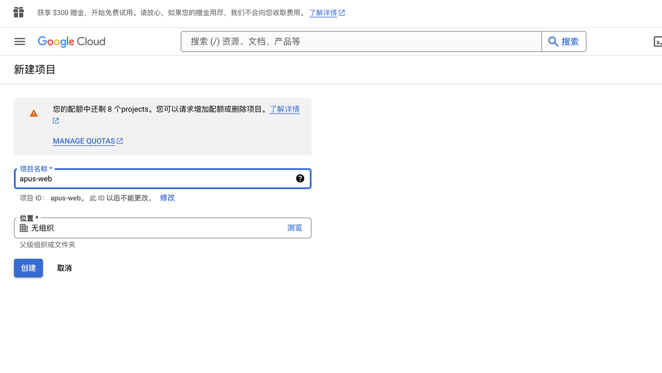Screen dimensions: 662x373
Task: Click the blue 创建 button
Action: [x=28, y=268]
